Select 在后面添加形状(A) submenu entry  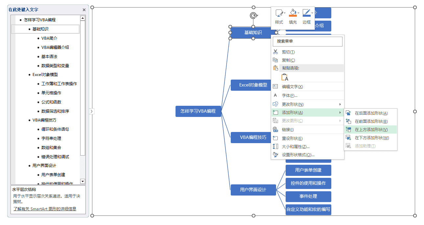(x=371, y=113)
